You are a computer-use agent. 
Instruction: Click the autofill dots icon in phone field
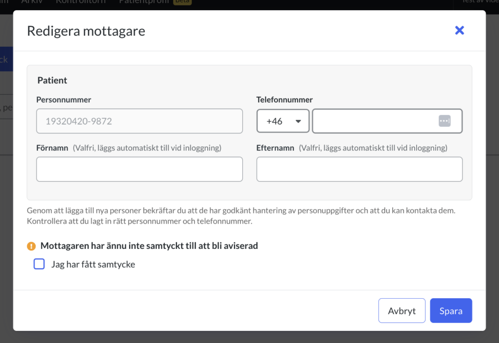pyautogui.click(x=444, y=121)
